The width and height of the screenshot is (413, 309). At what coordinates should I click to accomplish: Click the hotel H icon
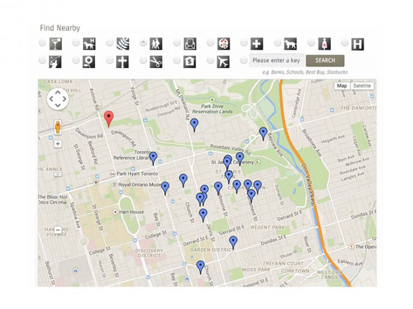(x=358, y=43)
